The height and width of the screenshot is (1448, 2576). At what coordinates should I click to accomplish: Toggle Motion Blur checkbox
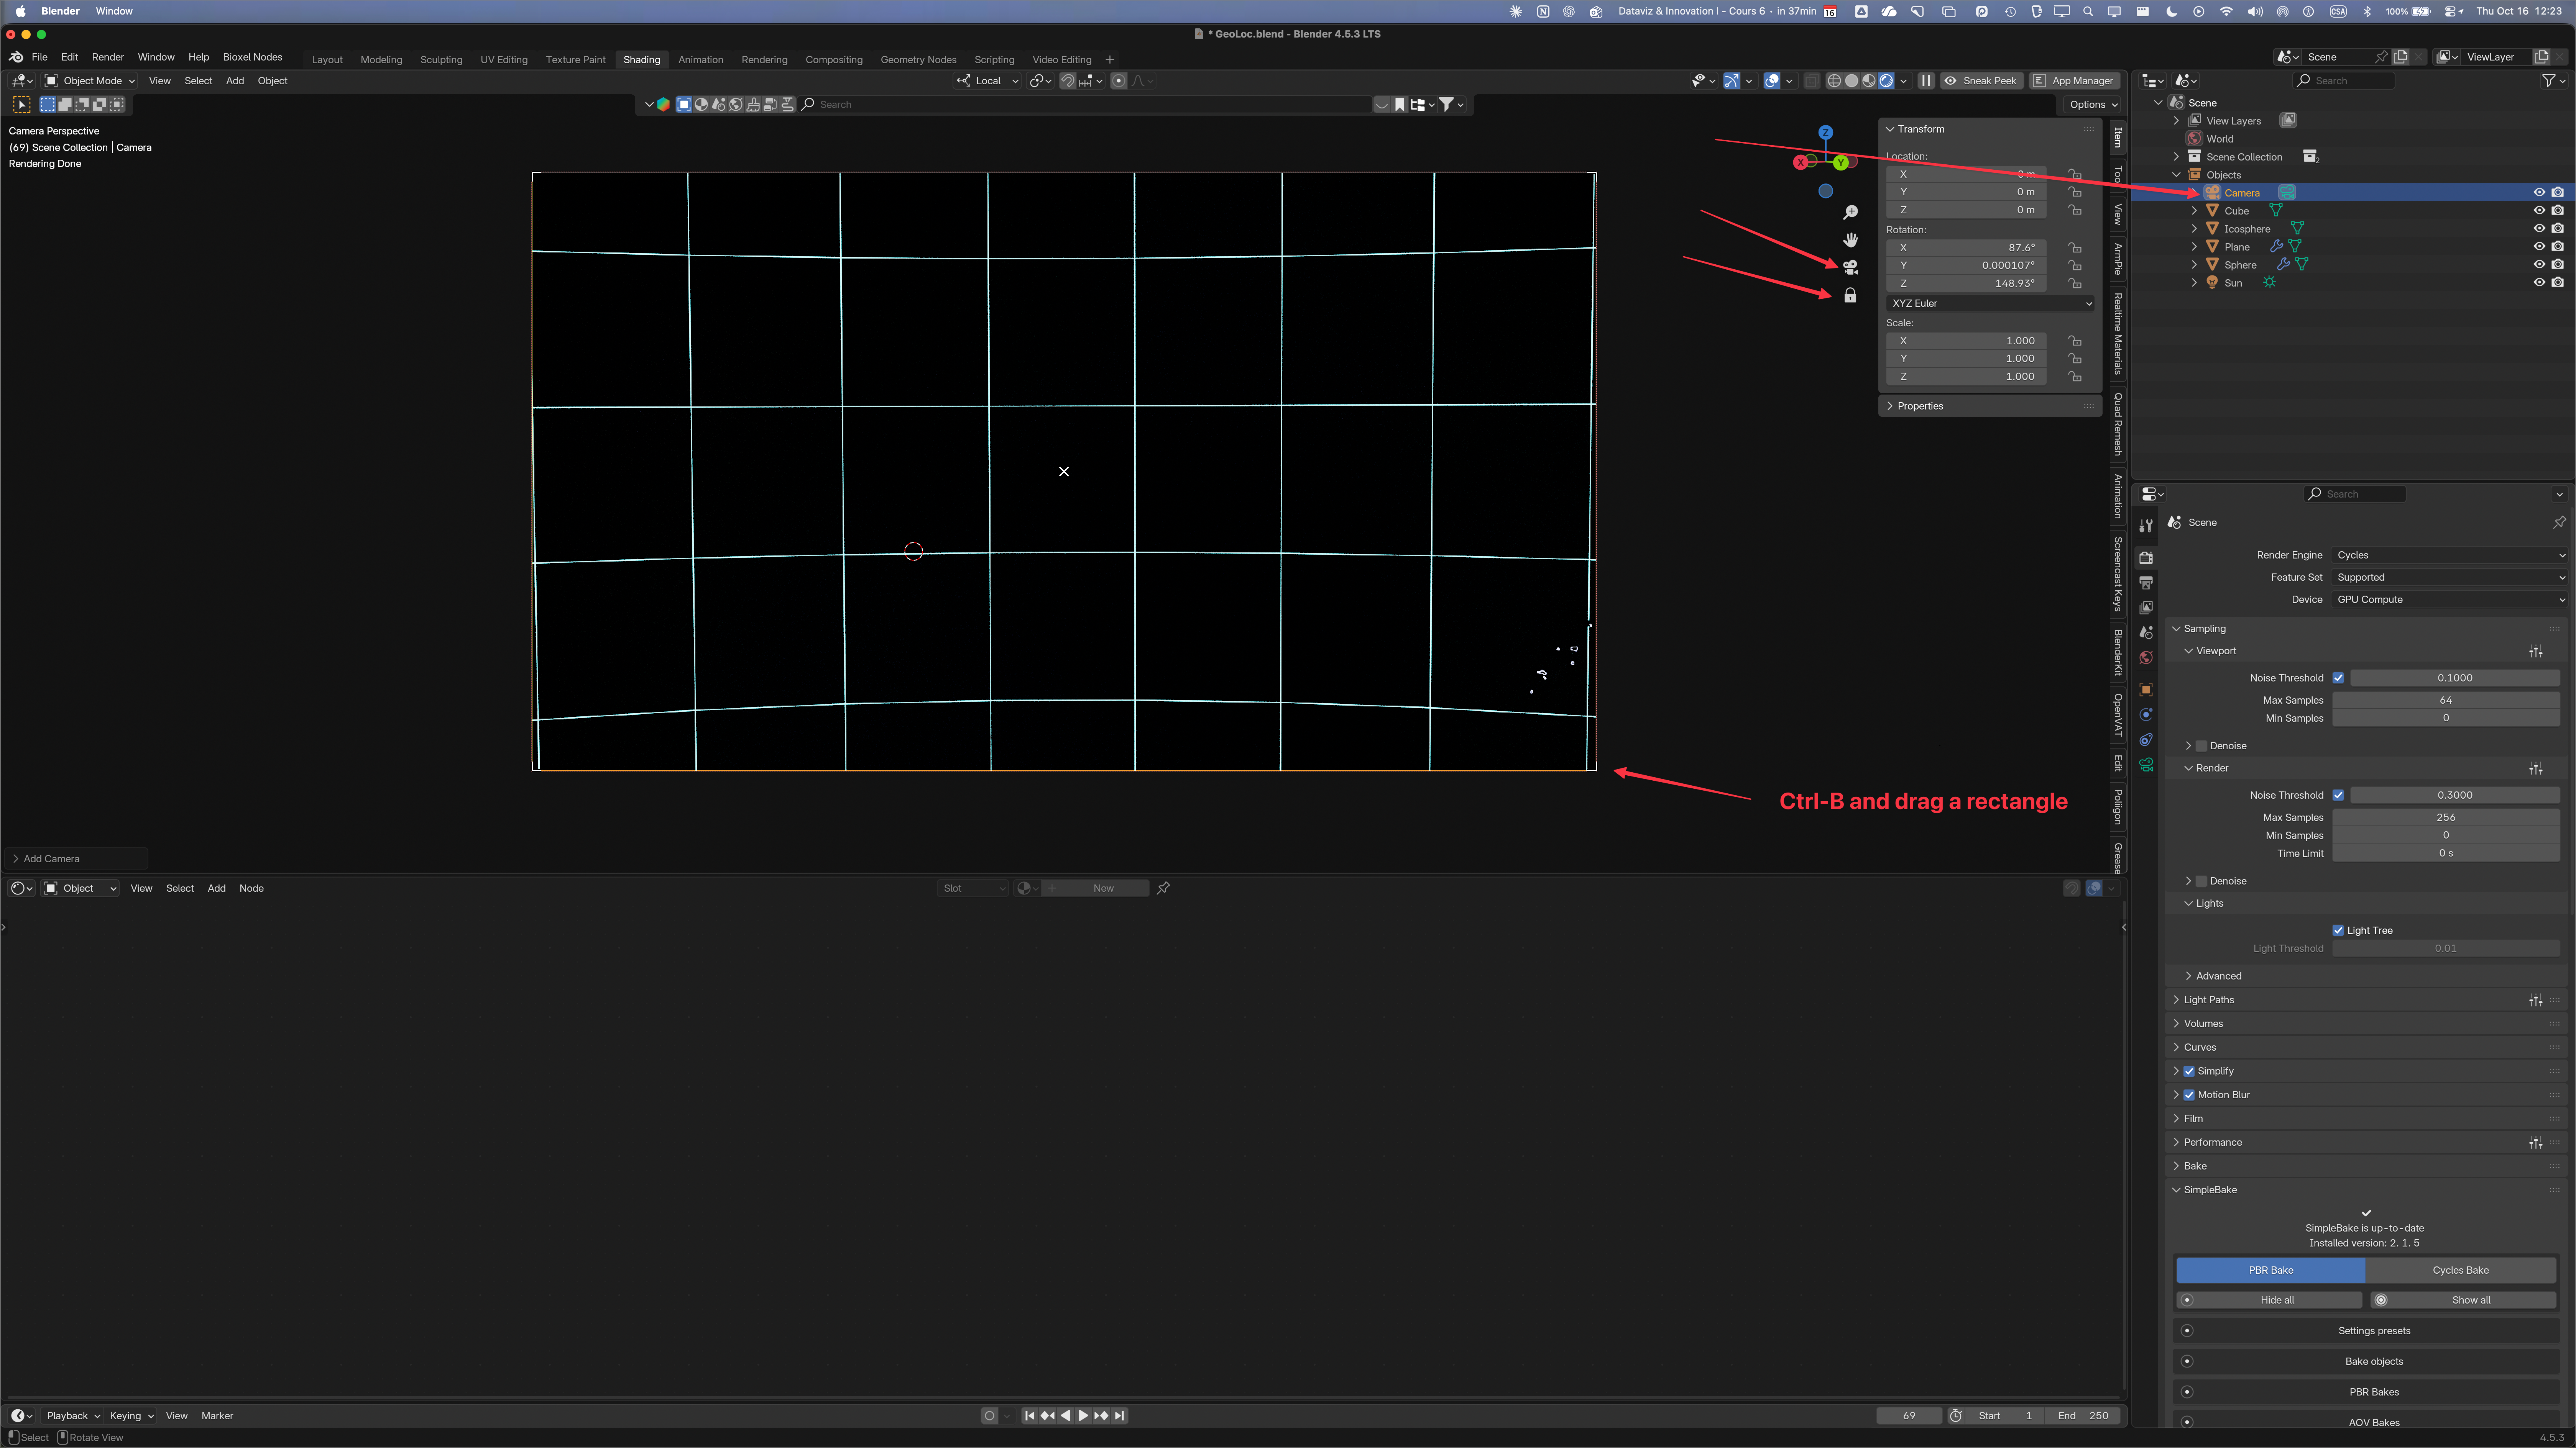click(x=2189, y=1095)
